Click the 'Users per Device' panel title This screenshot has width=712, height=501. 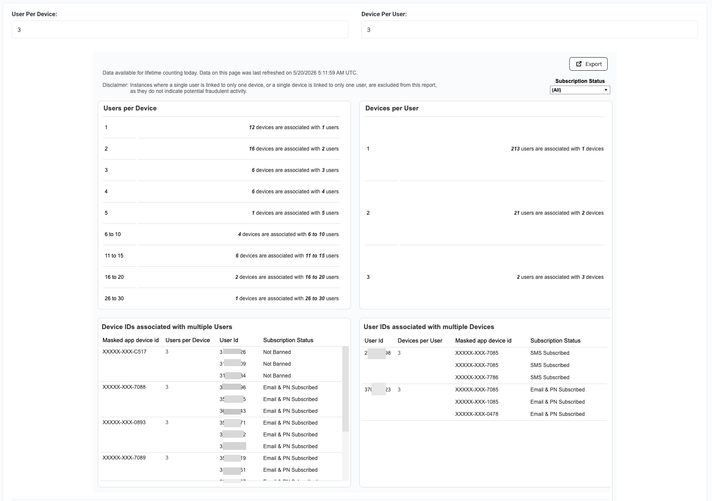130,108
